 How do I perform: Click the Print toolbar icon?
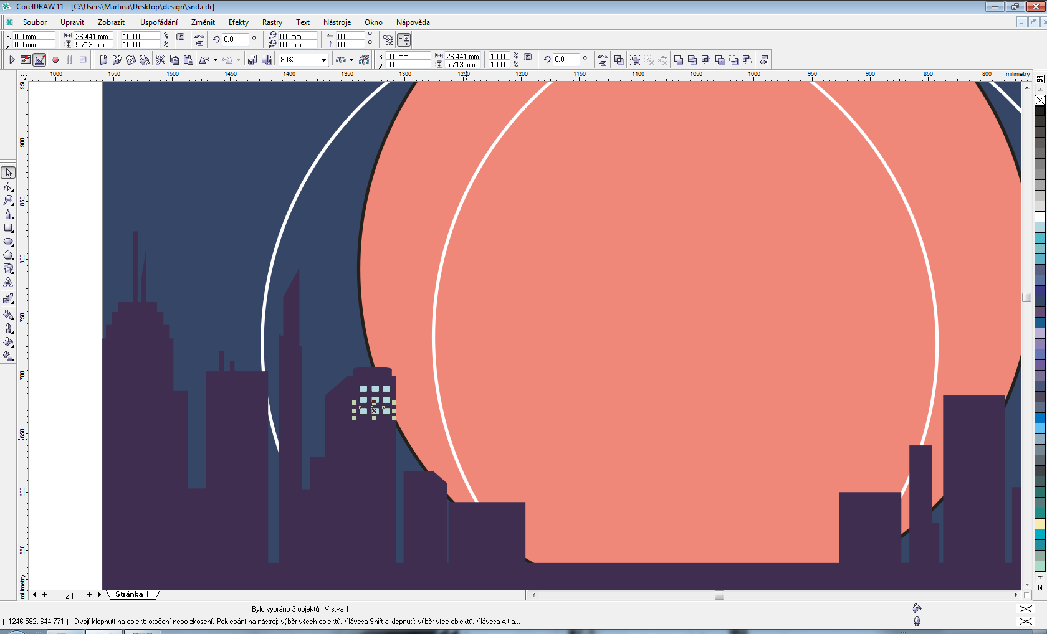tap(145, 60)
